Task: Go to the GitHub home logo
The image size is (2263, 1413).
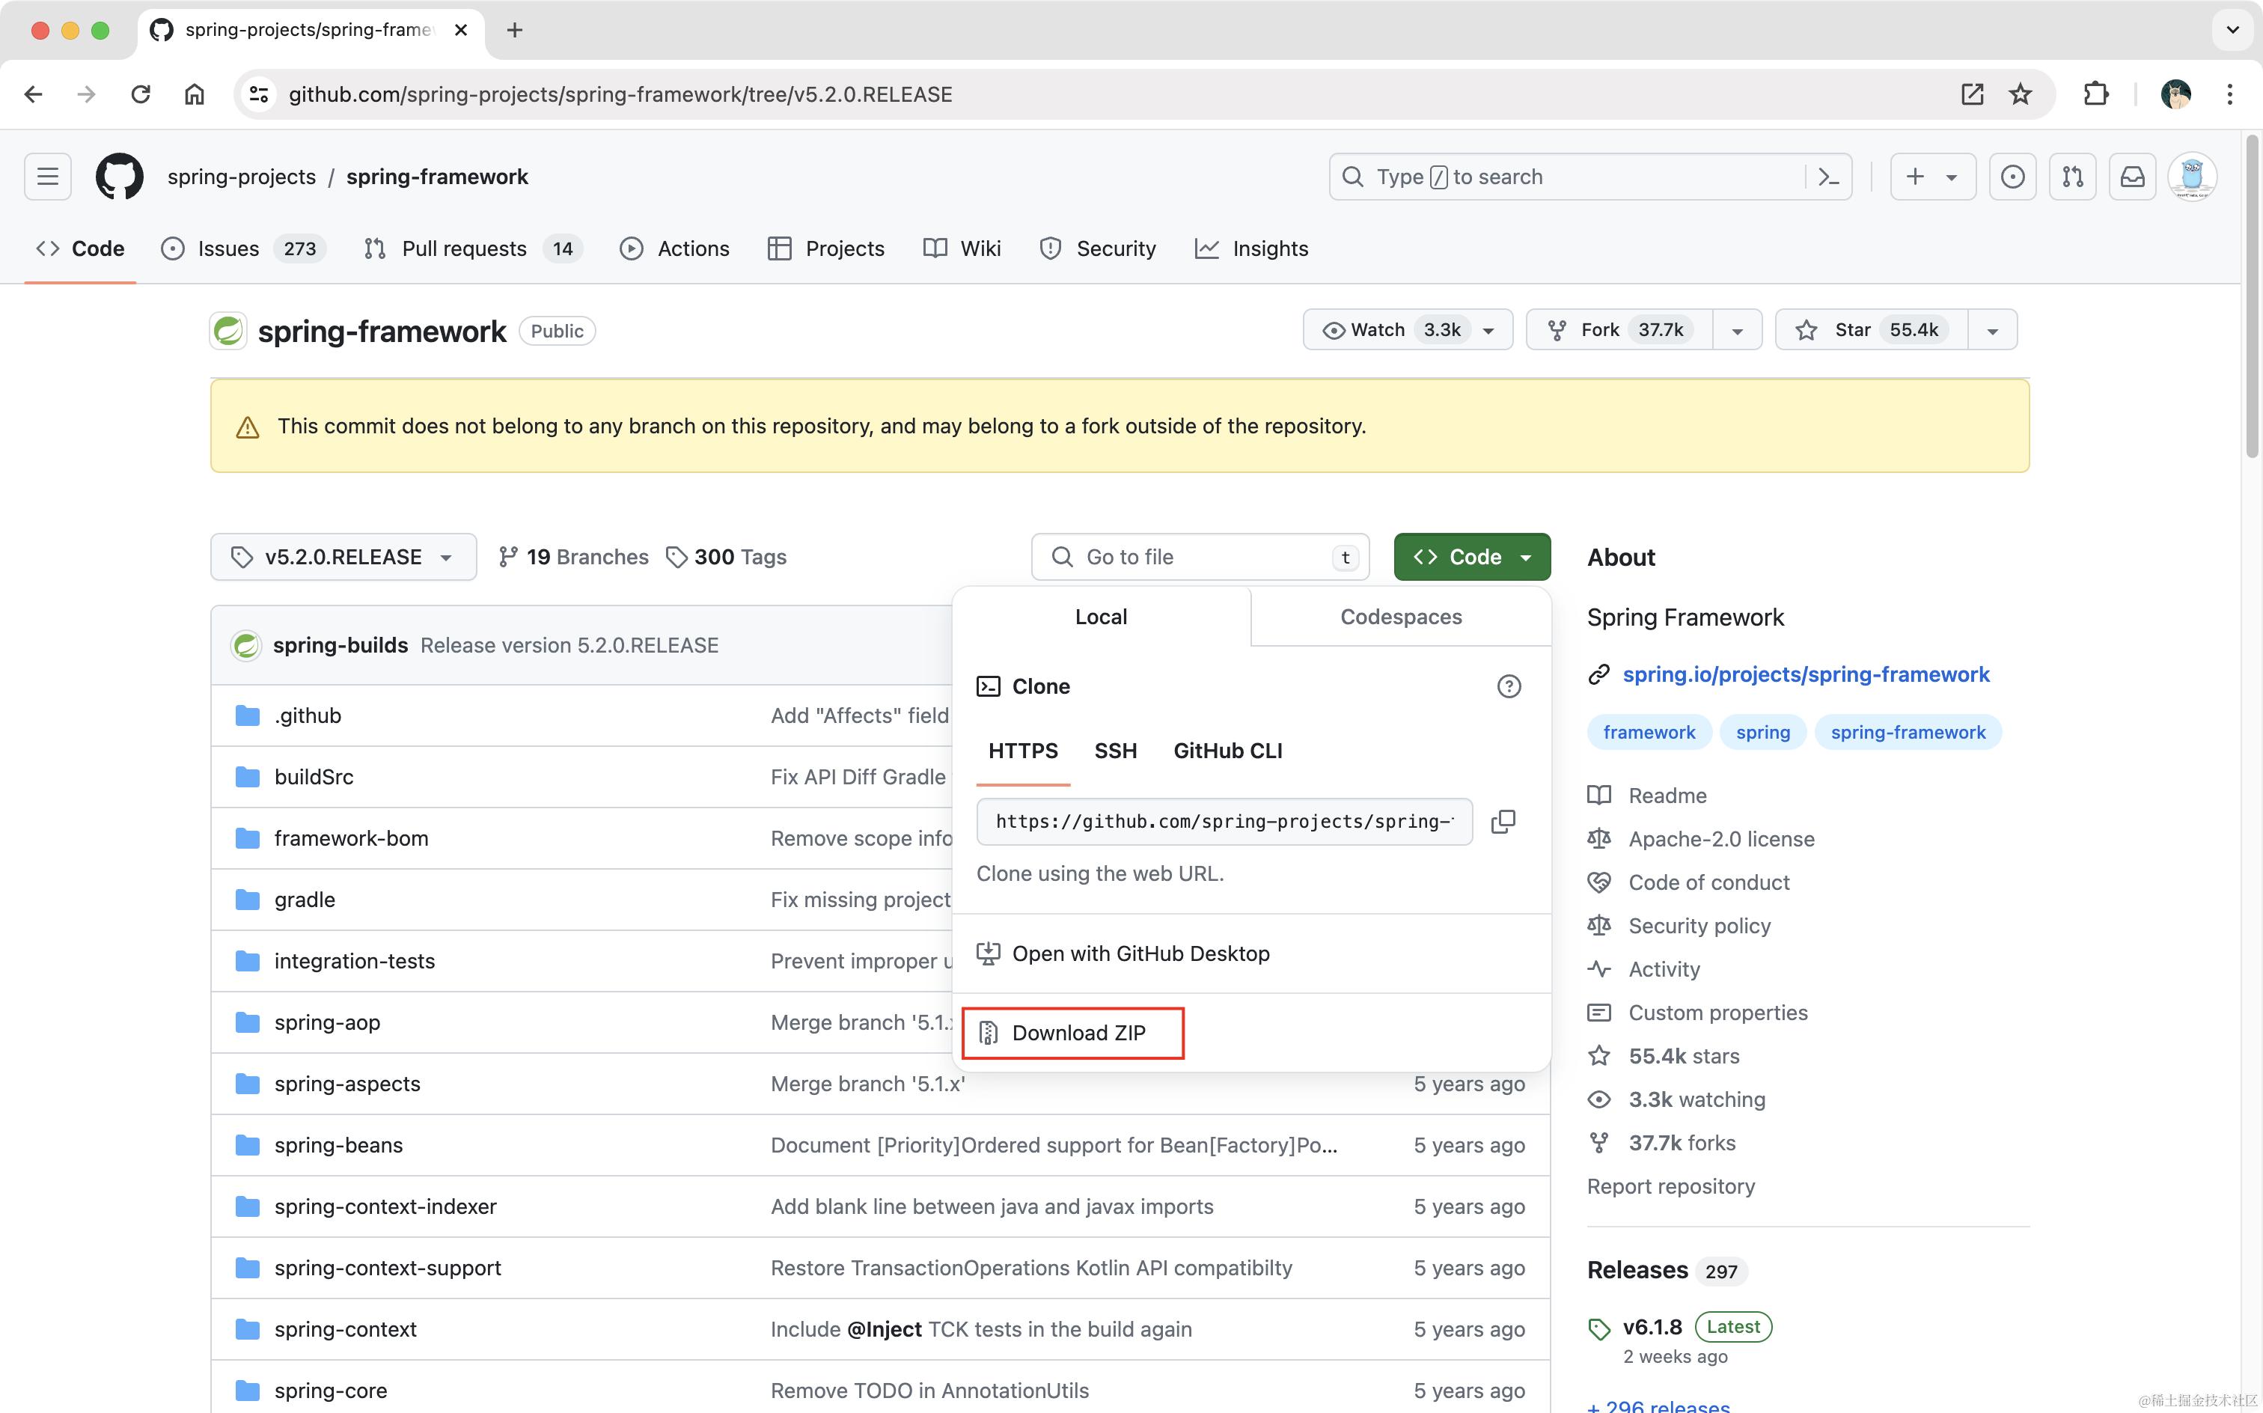Action: click(120, 177)
